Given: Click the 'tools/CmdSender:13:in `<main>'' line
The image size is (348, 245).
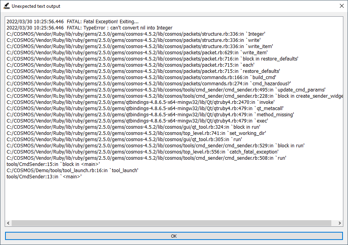Looking at the screenshot, I should [44, 176].
